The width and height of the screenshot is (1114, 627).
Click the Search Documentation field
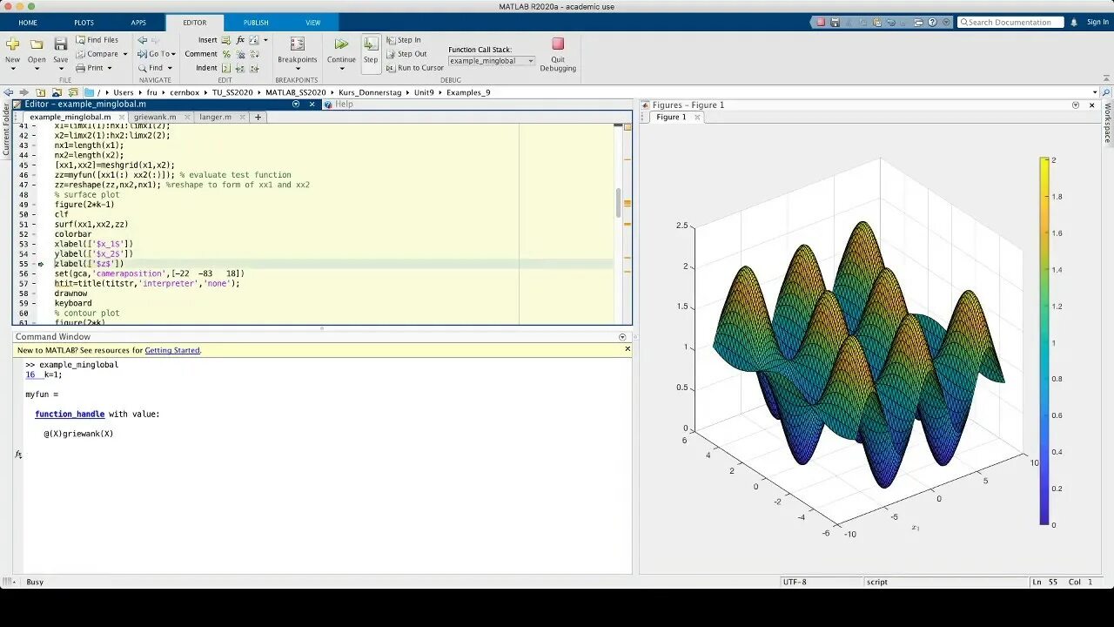1010,22
